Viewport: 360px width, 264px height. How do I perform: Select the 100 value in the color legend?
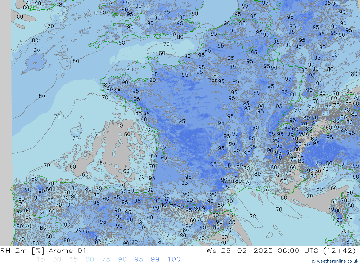(174, 259)
